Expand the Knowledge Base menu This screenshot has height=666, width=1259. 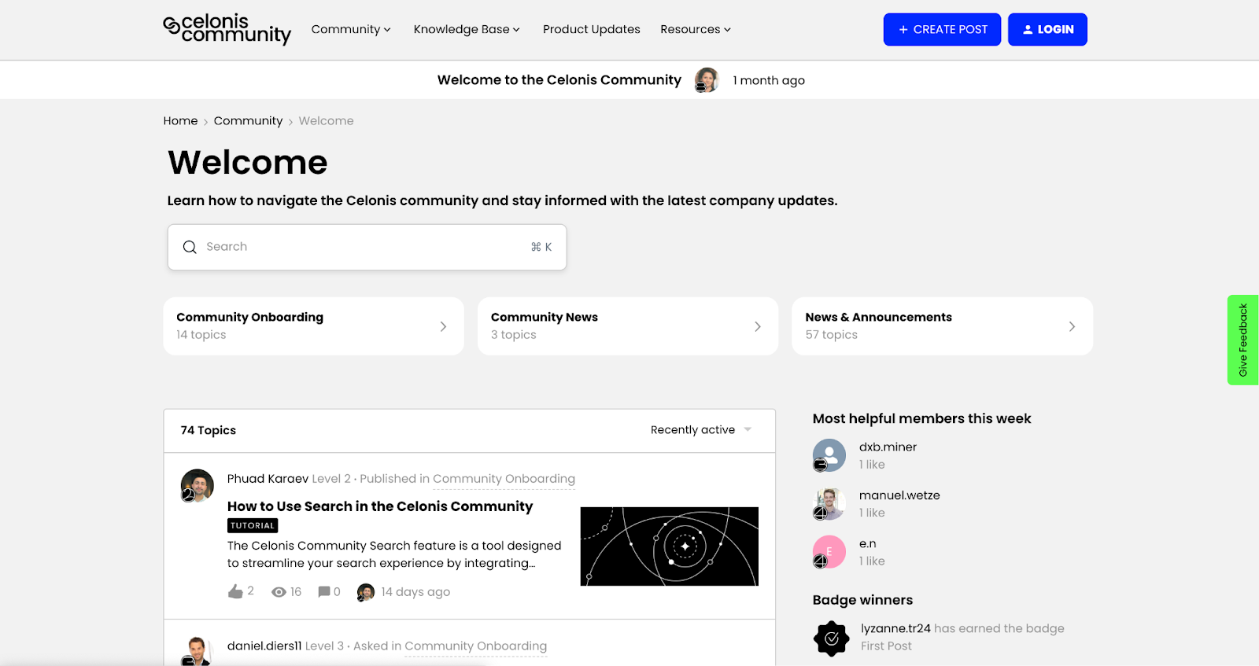click(467, 29)
